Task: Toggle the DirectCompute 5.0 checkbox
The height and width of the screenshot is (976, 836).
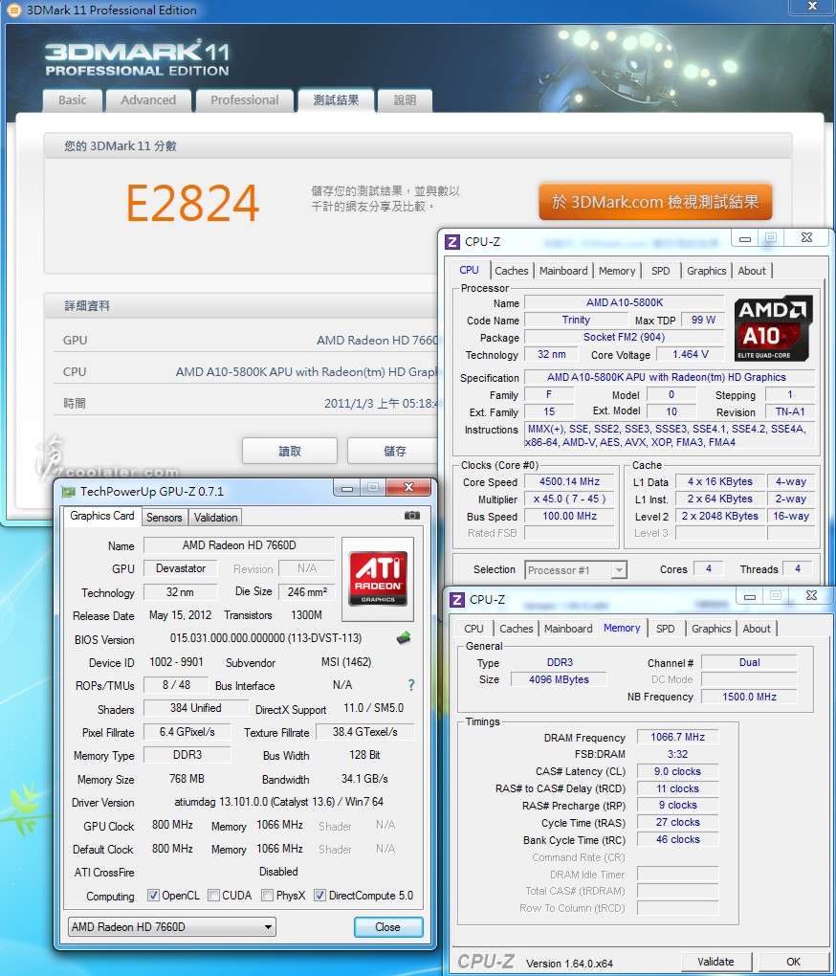Action: tap(319, 895)
